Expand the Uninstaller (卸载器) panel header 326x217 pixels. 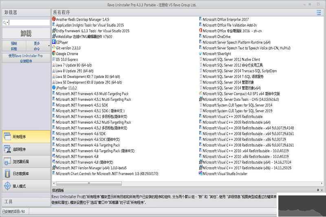point(26,13)
